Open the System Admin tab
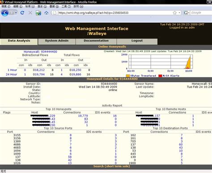This screenshot has width=212, height=173. click(57, 42)
